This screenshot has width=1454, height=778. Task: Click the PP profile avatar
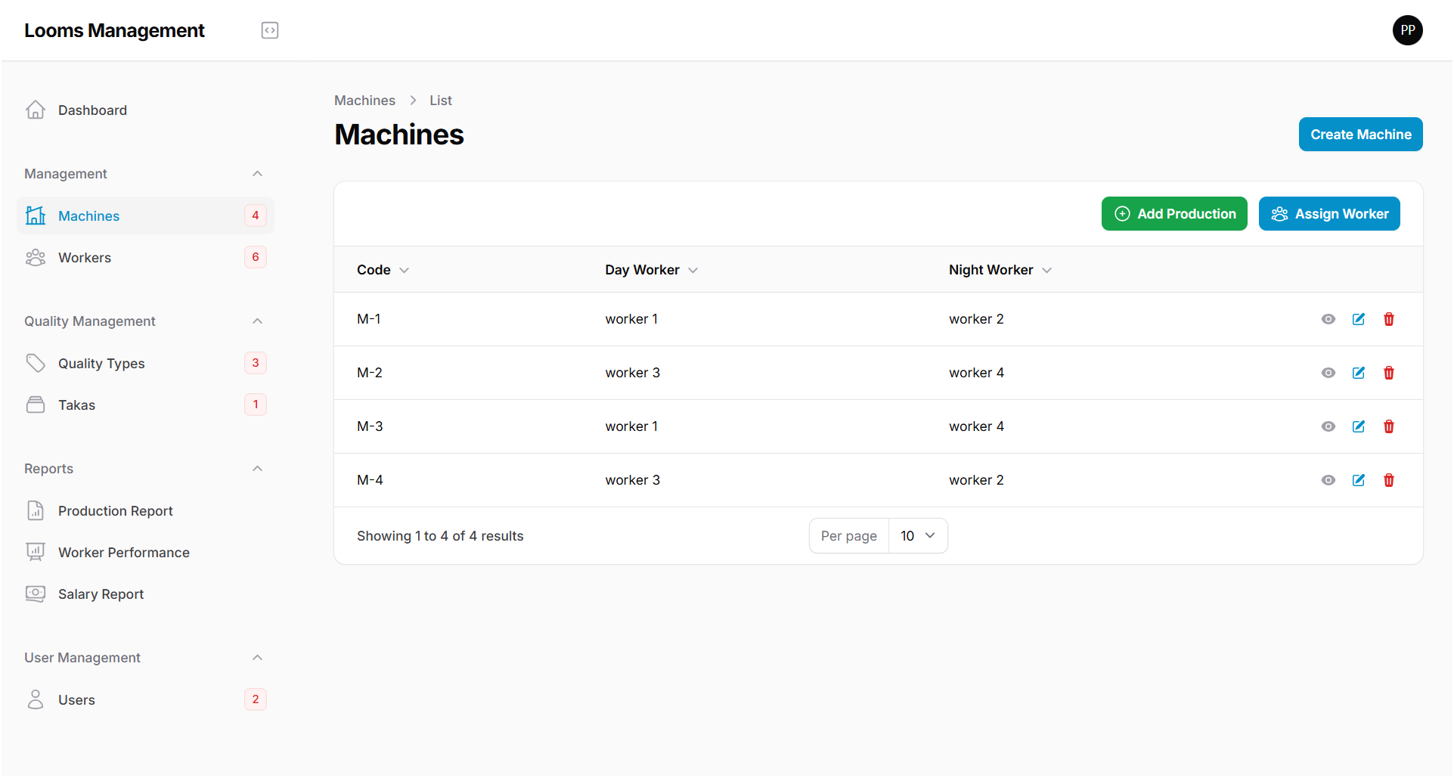click(x=1407, y=30)
